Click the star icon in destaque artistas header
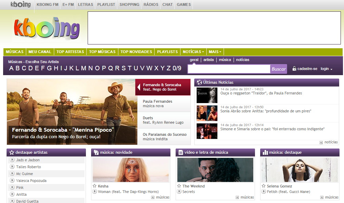This screenshot has width=344, height=203. pyautogui.click(x=12, y=152)
